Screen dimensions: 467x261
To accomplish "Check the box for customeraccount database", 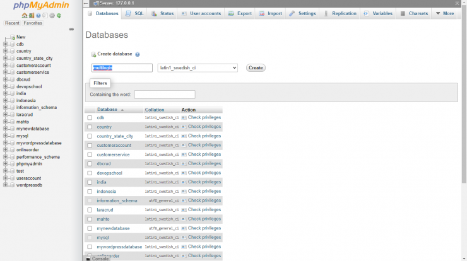I will click(x=90, y=145).
